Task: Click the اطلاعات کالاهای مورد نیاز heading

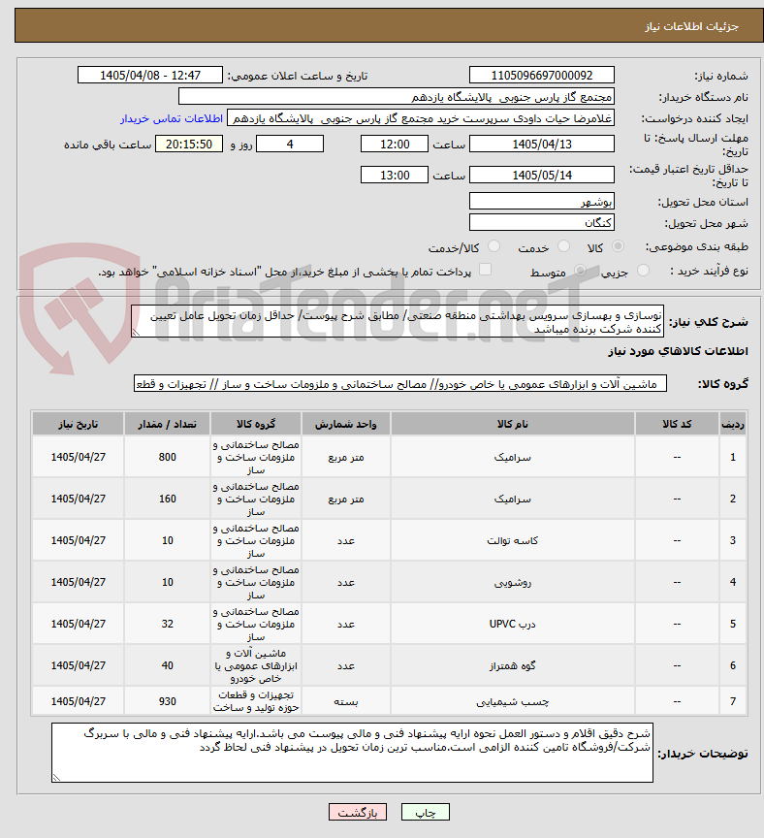Action: pos(678,351)
